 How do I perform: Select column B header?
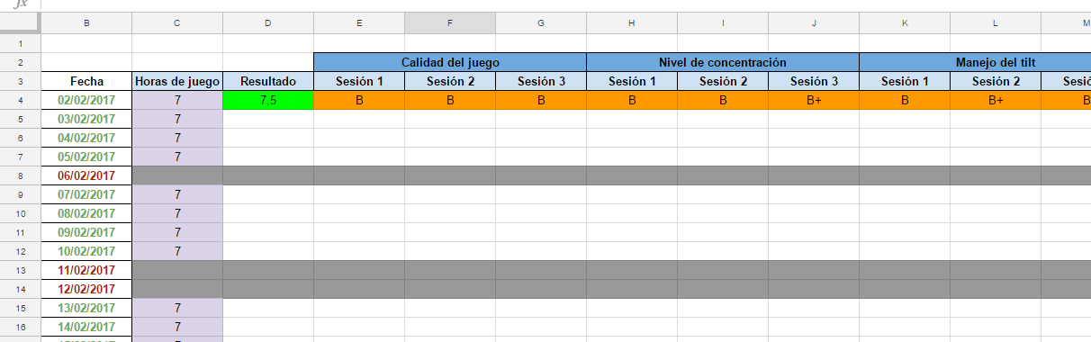pyautogui.click(x=86, y=23)
